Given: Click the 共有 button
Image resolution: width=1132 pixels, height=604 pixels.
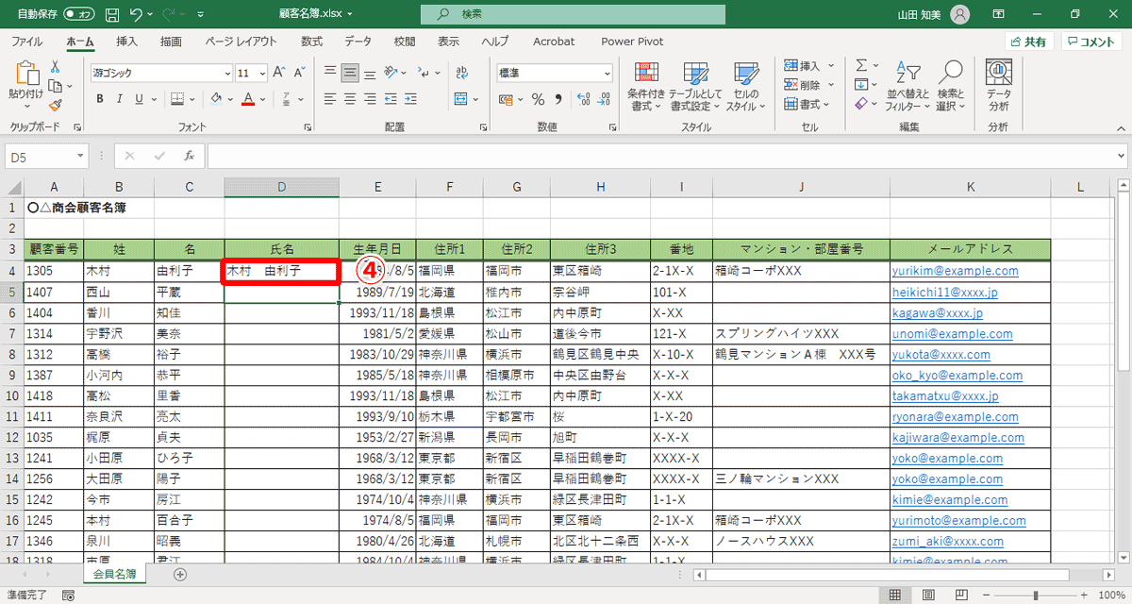Looking at the screenshot, I should [1029, 42].
